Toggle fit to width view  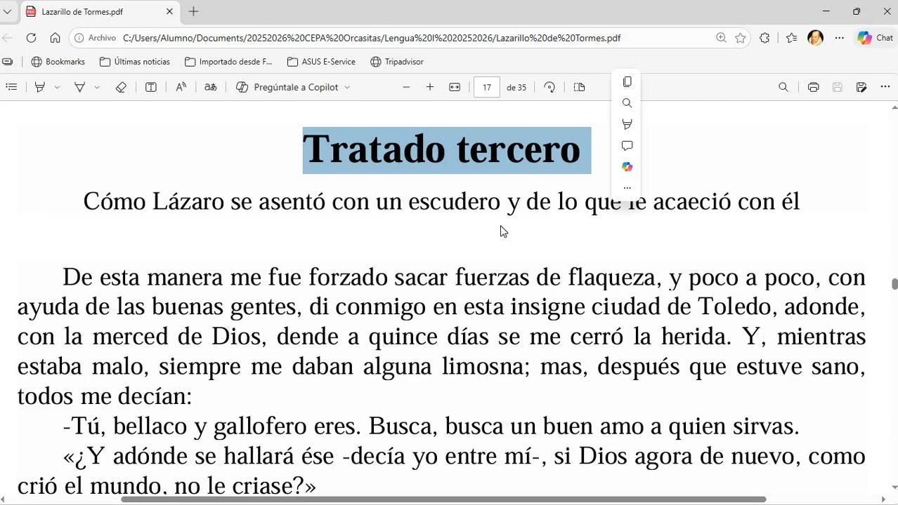click(x=455, y=87)
